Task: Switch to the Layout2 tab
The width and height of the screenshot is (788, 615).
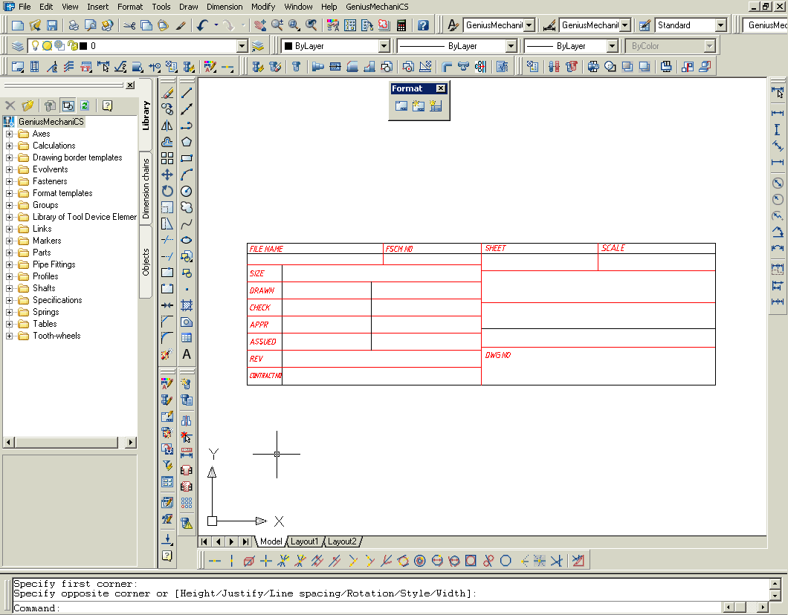Action: pos(342,541)
